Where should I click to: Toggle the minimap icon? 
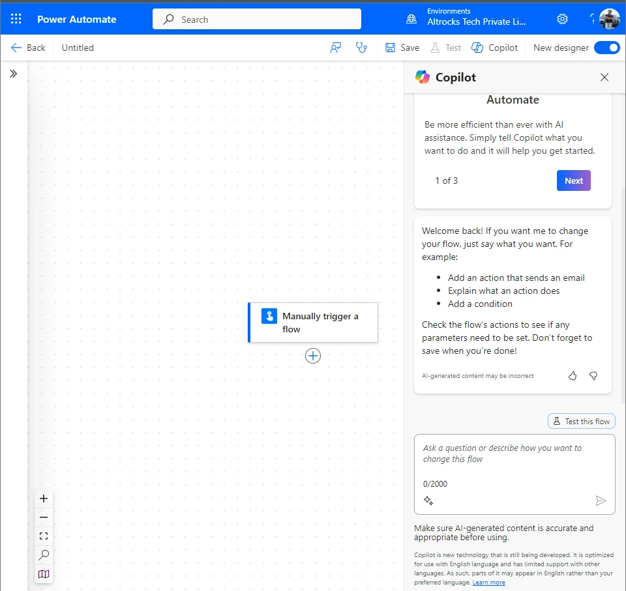44,574
